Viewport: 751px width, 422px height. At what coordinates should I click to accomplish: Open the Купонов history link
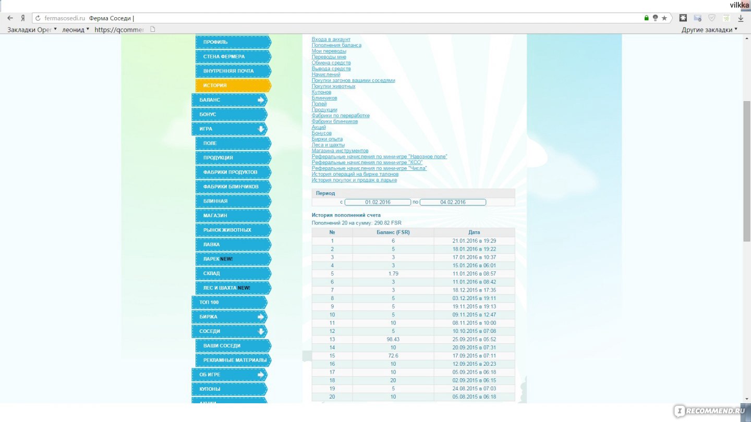321,92
